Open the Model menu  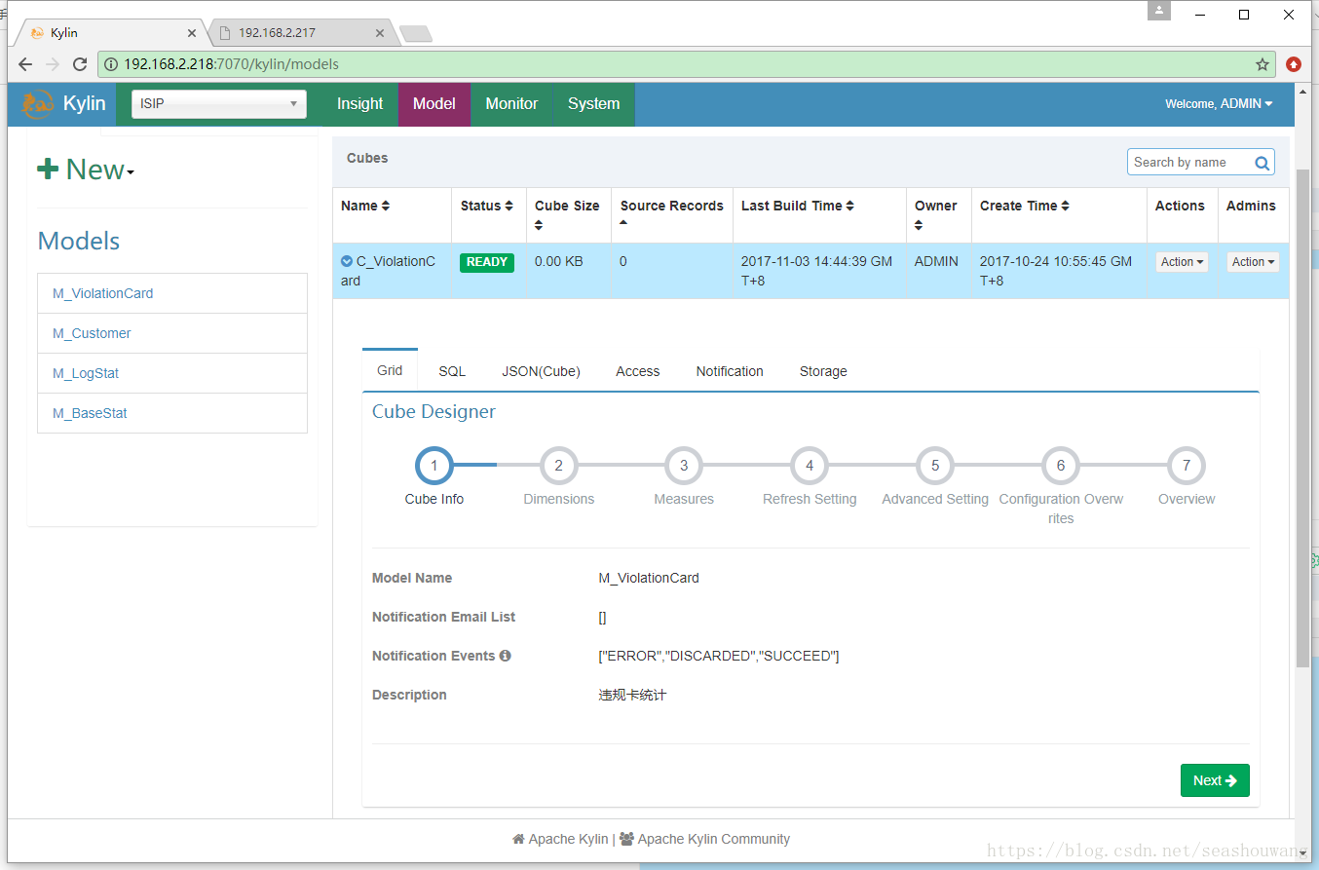[x=434, y=104]
